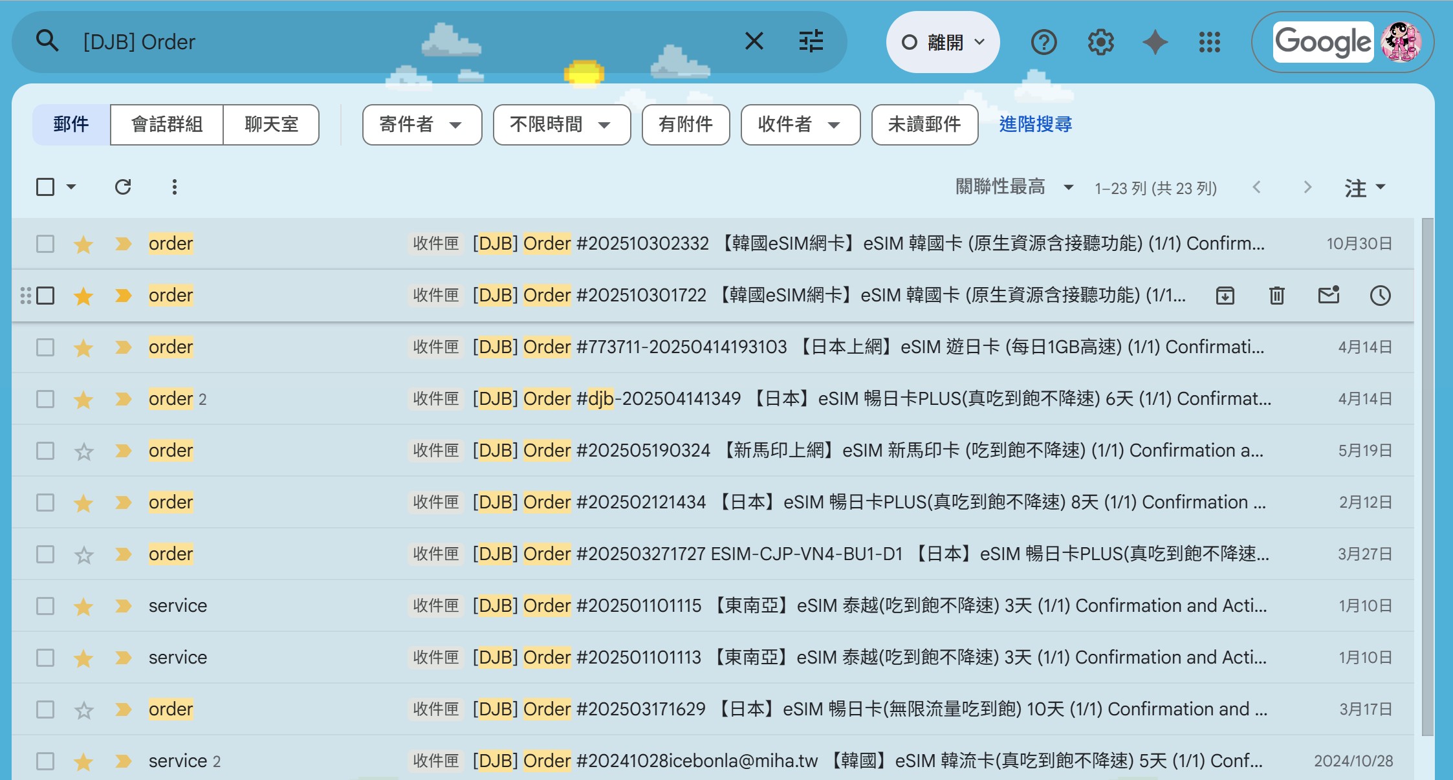Switch to the 會話群組 tab

tap(167, 124)
